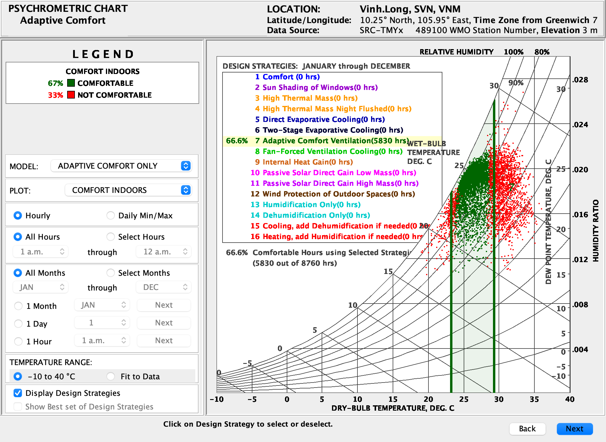Click the end hour 12 a.m. stepper arrows
Screen dimensions: 606x442
(185, 252)
